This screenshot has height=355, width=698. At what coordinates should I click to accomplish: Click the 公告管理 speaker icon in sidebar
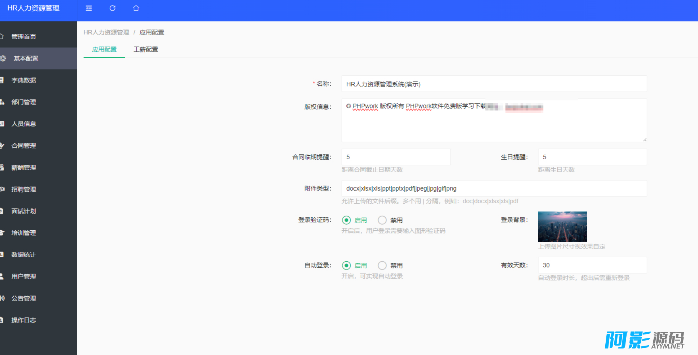coord(2,298)
